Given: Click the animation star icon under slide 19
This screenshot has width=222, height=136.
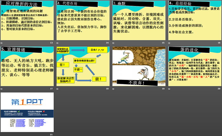Looking at the screenshot, I should (x=114, y=89).
